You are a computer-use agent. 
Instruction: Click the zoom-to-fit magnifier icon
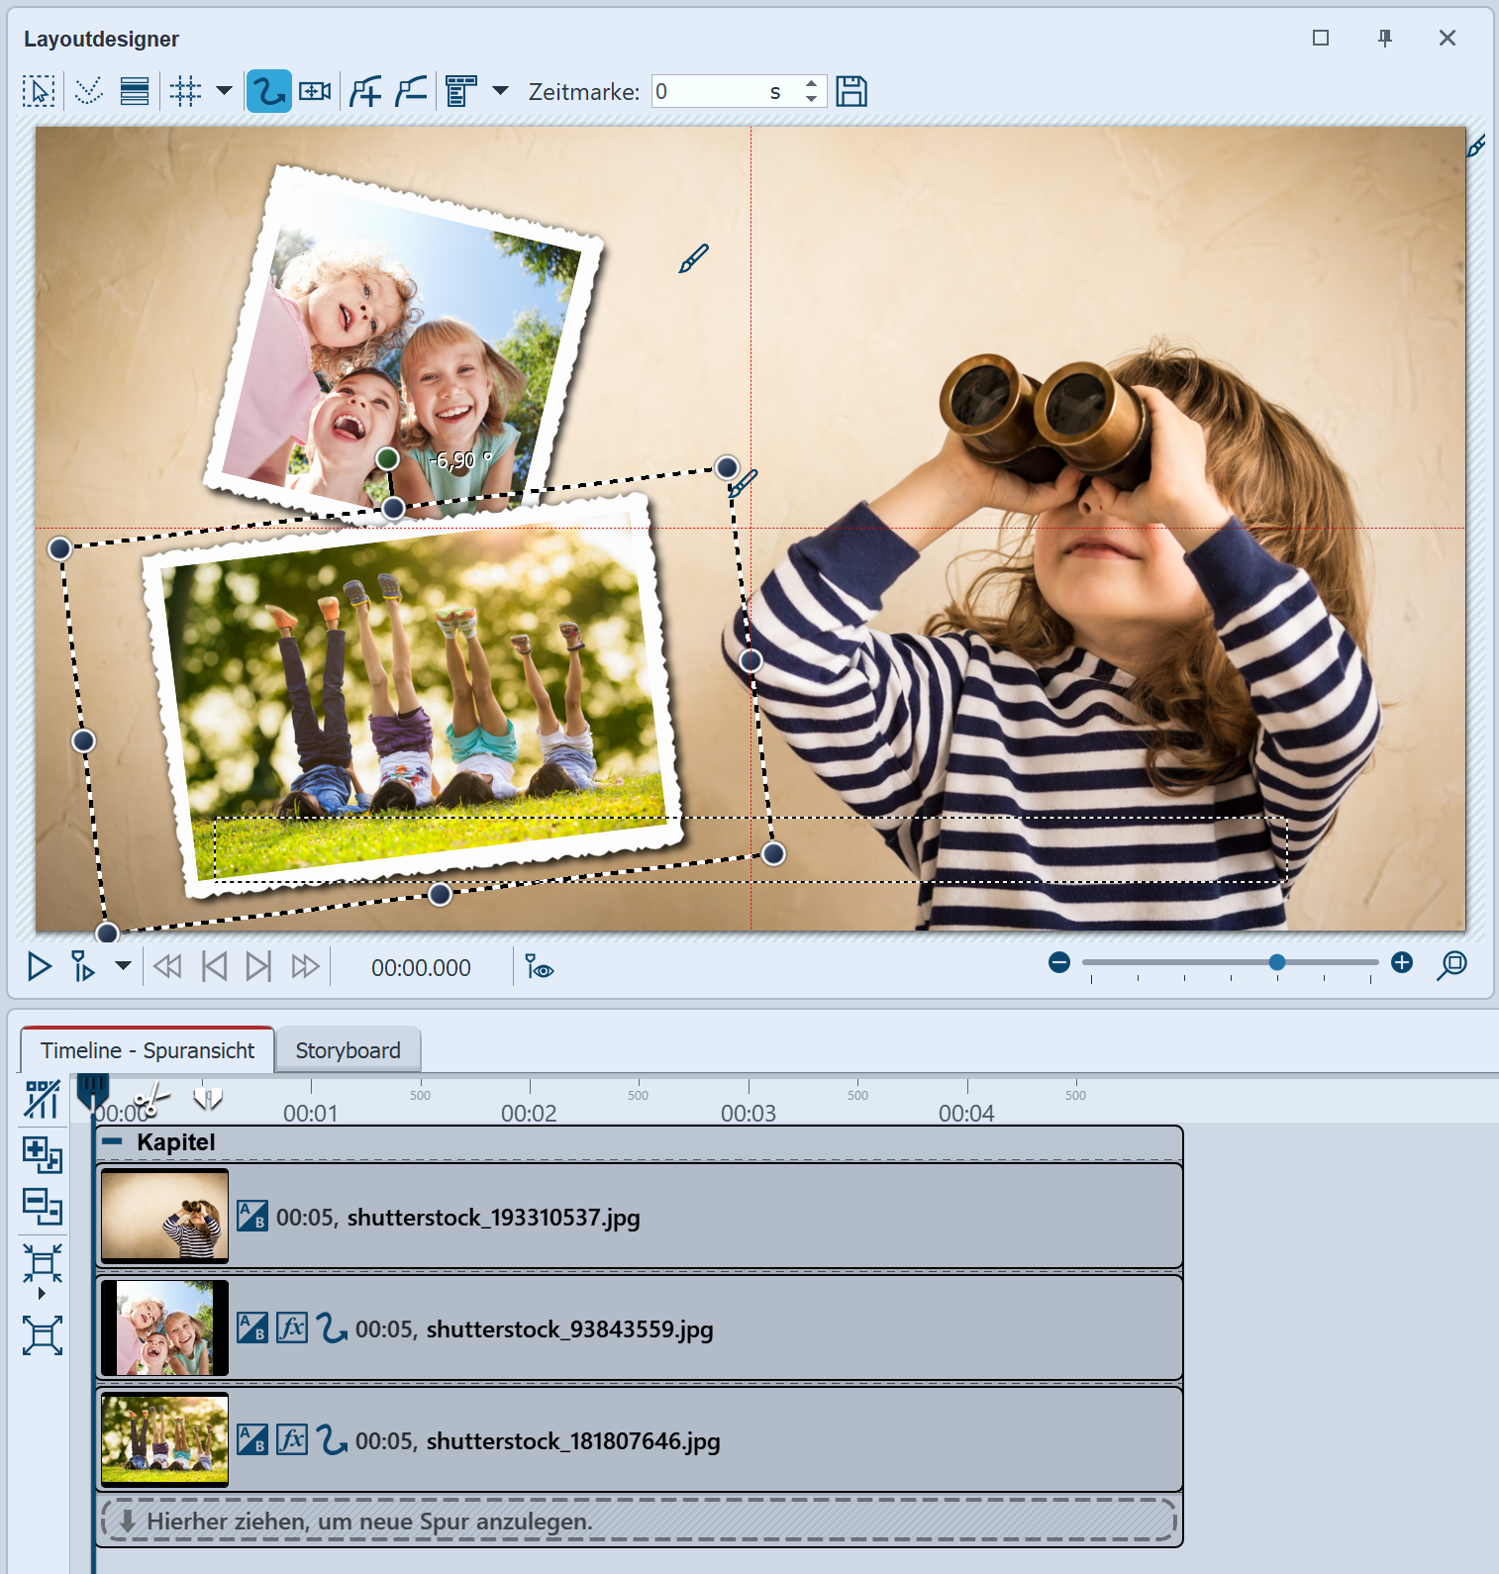(x=1451, y=964)
